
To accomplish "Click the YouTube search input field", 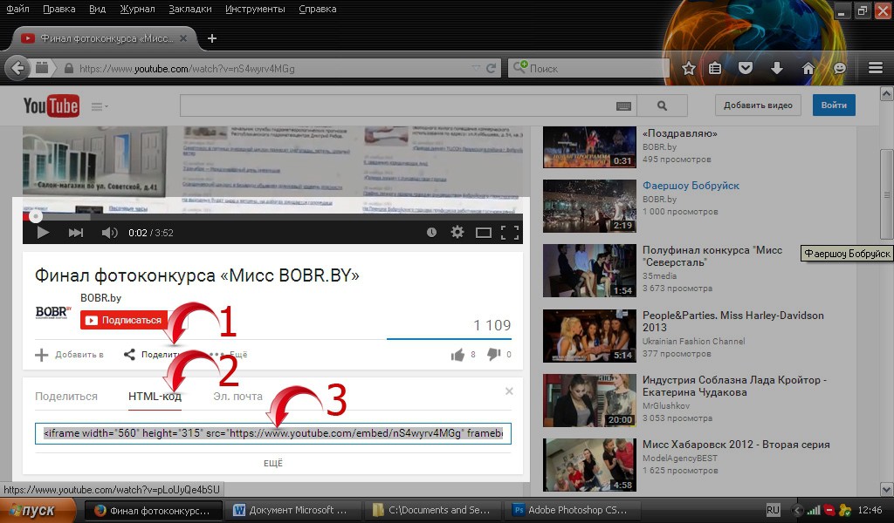I will [x=397, y=105].
